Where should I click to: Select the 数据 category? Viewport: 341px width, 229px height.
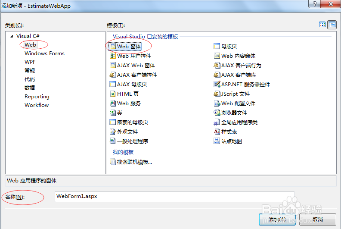point(30,88)
